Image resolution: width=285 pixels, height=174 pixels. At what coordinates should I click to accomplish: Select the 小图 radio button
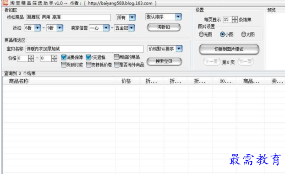click(x=222, y=34)
